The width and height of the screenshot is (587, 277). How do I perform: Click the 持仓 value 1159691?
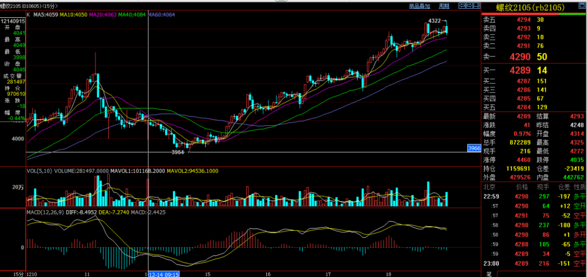pos(518,169)
